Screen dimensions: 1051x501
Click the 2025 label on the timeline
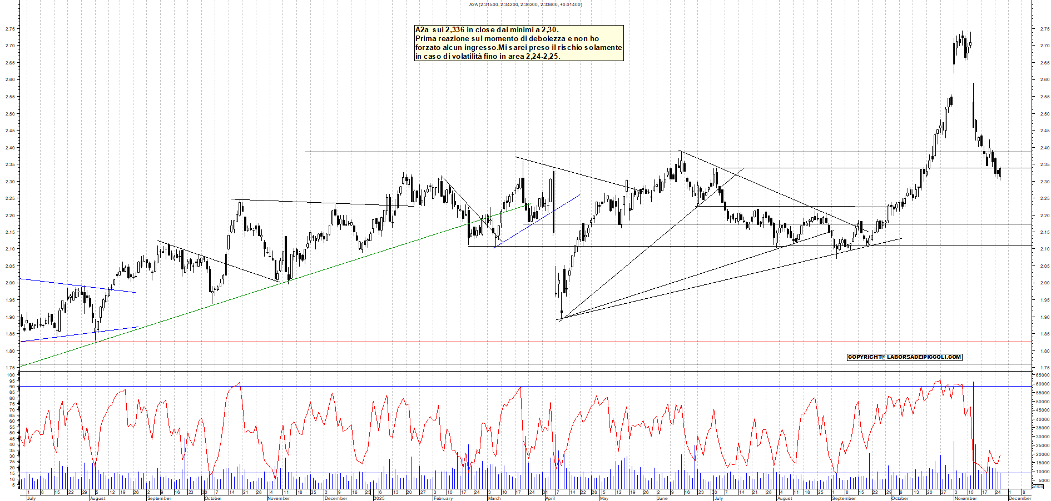(x=380, y=497)
